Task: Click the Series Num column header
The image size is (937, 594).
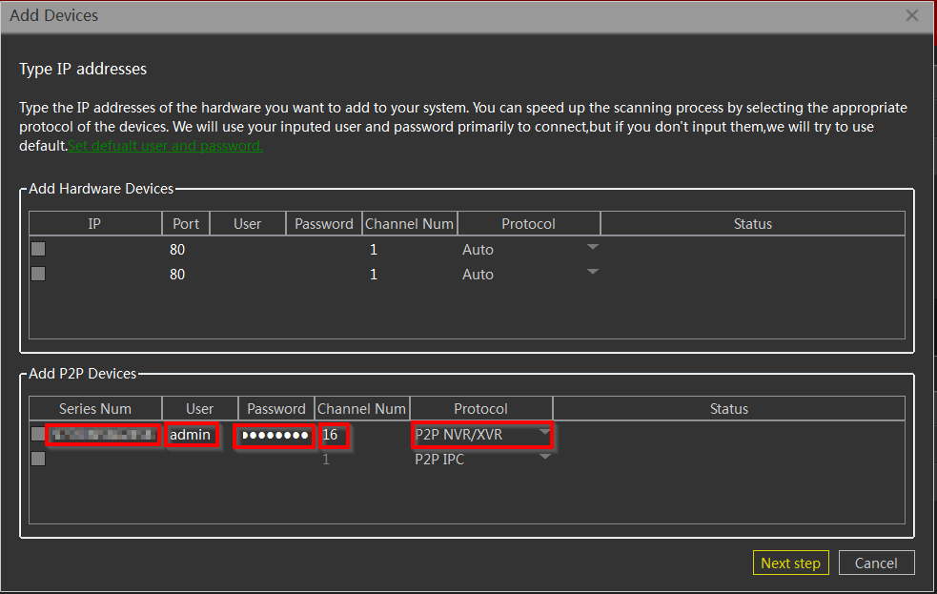Action: click(x=94, y=408)
